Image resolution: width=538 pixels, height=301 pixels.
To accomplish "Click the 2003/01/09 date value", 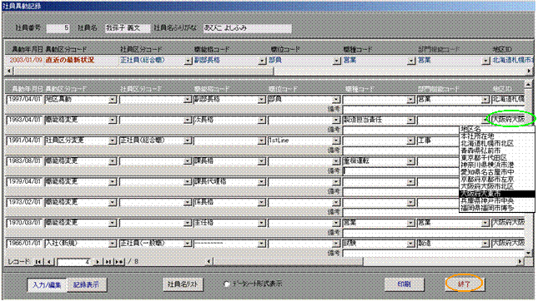I will click(x=26, y=60).
